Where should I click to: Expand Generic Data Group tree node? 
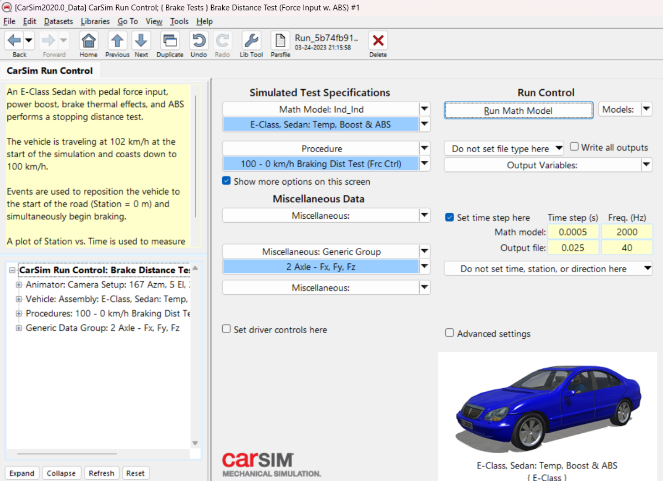(19, 328)
